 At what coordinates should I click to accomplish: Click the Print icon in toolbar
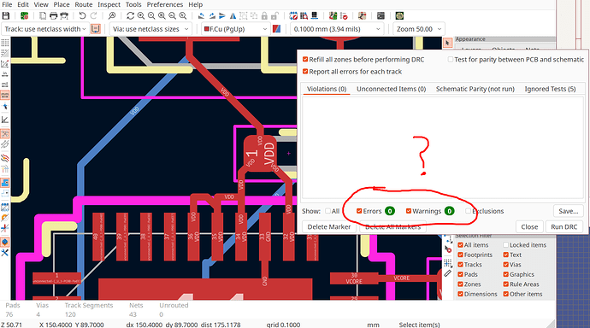[53, 15]
